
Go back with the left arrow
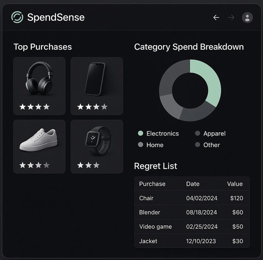pos(216,17)
